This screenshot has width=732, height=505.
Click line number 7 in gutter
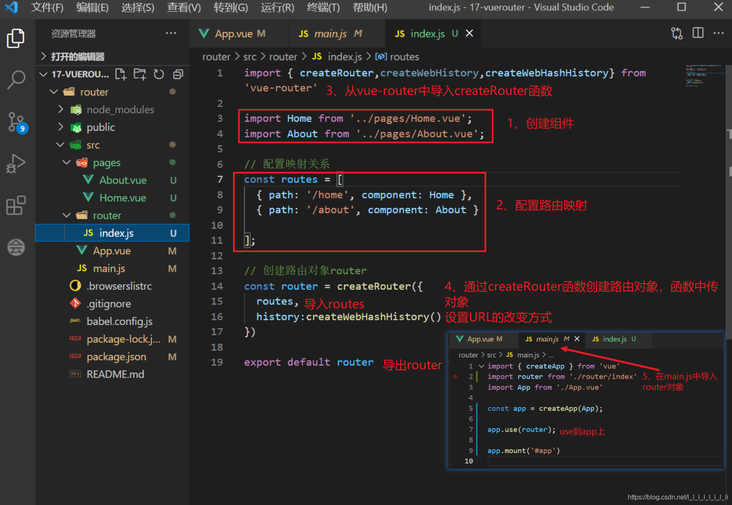[x=220, y=179]
